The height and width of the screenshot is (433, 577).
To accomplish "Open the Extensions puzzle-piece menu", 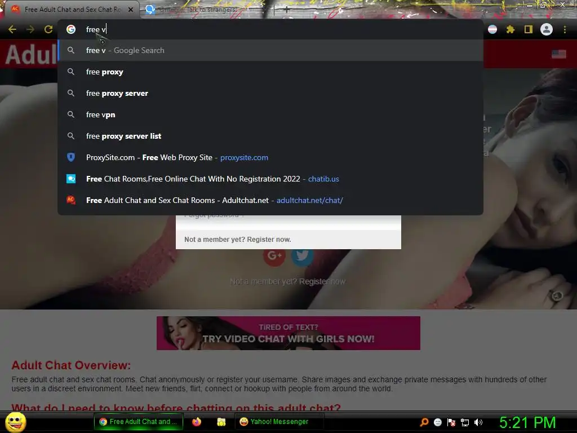I will tap(511, 29).
